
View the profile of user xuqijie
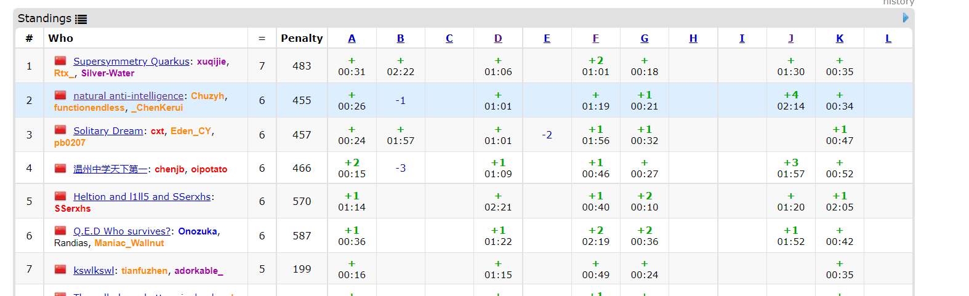click(211, 62)
